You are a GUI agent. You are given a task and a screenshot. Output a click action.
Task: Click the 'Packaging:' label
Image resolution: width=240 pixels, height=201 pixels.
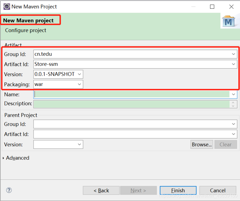[x=17, y=84]
